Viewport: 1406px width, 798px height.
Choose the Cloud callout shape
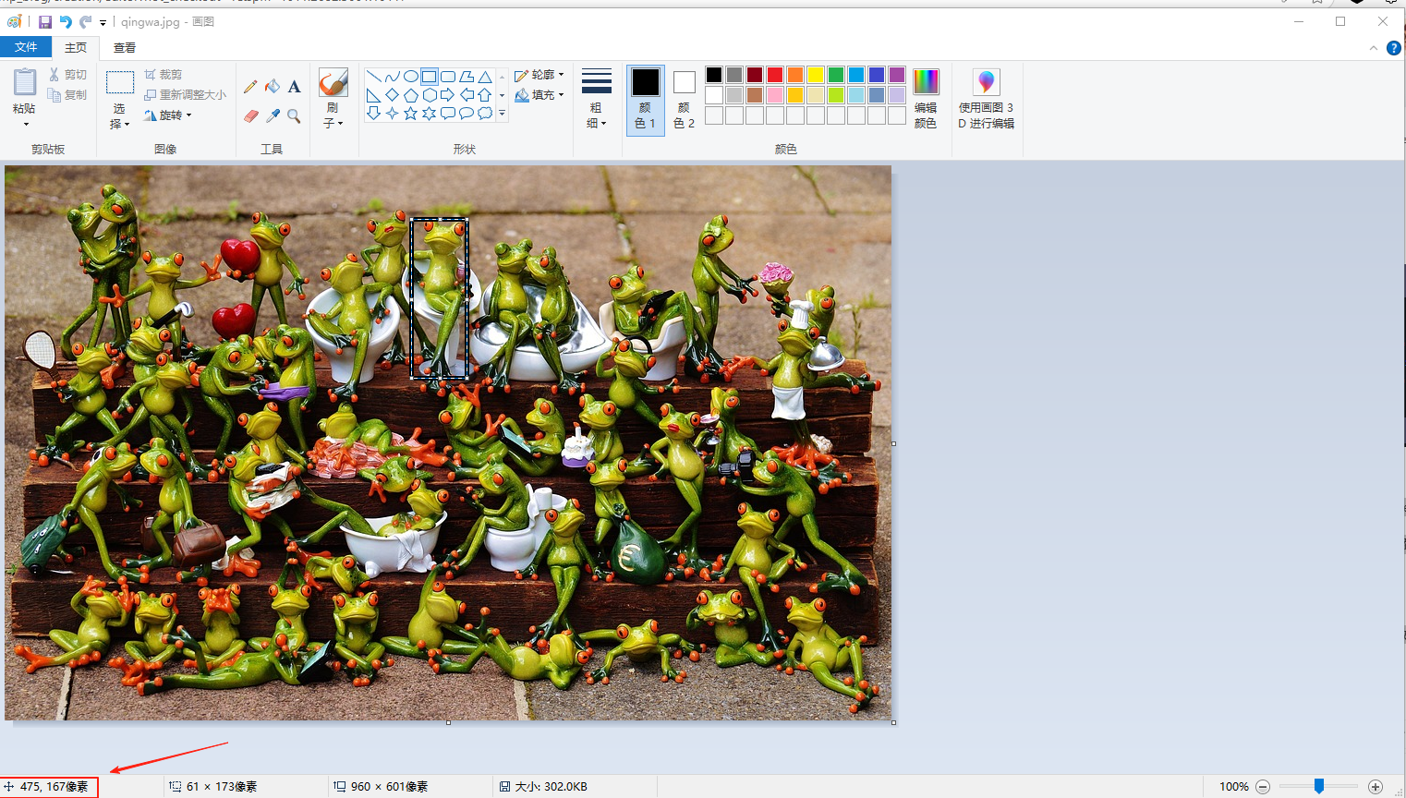click(485, 114)
